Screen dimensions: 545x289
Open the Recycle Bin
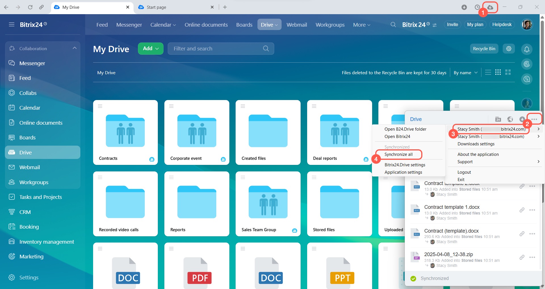484,49
